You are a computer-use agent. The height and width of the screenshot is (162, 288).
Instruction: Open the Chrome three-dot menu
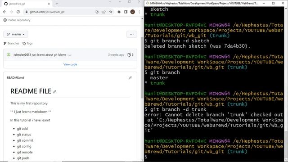[x=139, y=12]
